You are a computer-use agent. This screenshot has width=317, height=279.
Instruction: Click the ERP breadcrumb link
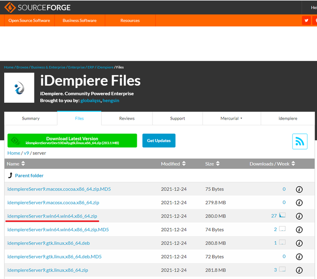coord(91,67)
